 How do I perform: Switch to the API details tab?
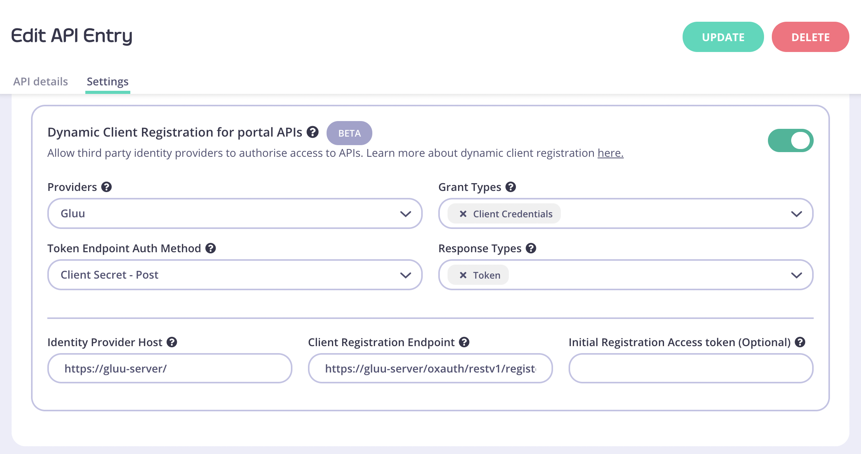coord(41,81)
